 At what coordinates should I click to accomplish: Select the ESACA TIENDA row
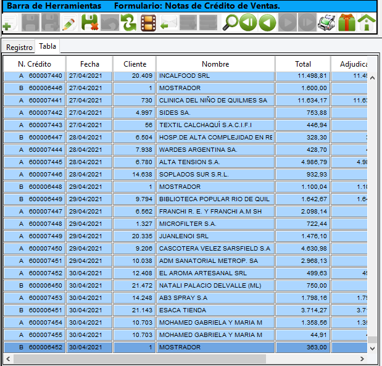(x=185, y=310)
